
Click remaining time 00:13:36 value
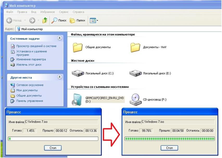(91, 131)
